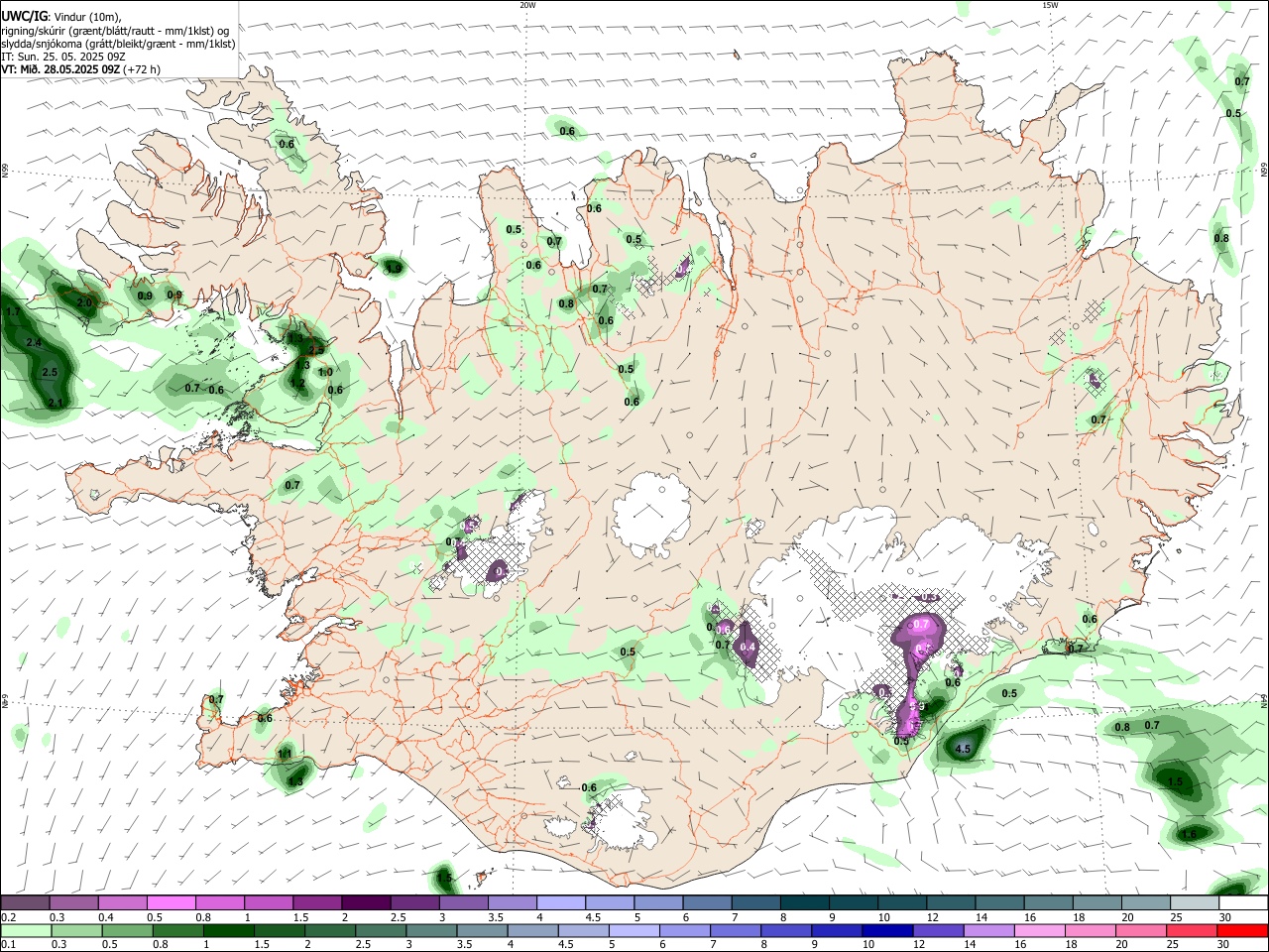The height and width of the screenshot is (952, 1269).
Task: Pick the upper scale swatch labeled 0.3
Action: [73, 902]
